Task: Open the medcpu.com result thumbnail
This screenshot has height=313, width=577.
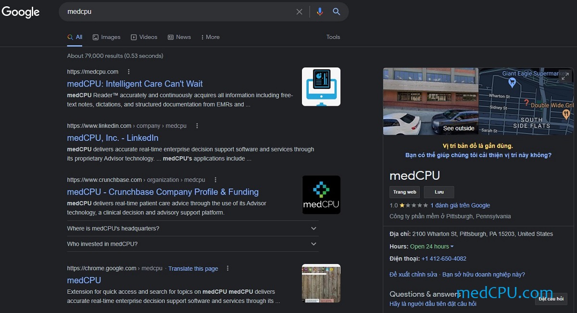Action: (321, 87)
